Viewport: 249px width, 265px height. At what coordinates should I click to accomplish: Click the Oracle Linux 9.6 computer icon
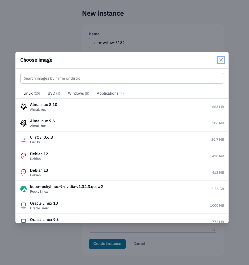point(24,221)
